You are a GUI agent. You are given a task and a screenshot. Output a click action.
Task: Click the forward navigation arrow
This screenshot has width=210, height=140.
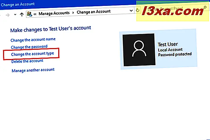point(8,15)
